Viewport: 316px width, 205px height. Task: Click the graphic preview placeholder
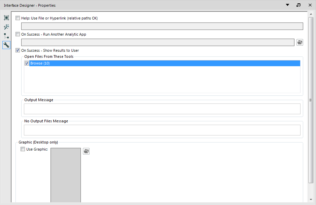[65, 175]
